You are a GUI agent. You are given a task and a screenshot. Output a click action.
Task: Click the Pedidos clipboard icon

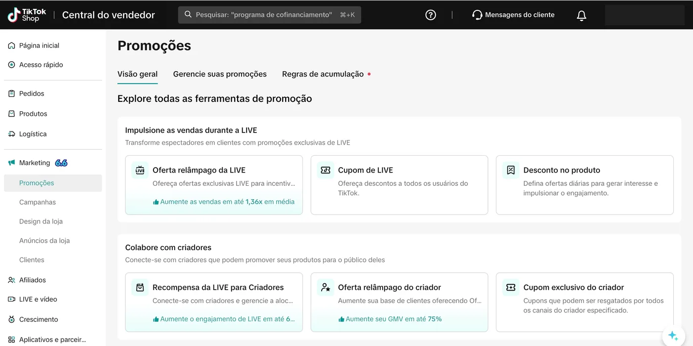pyautogui.click(x=11, y=93)
